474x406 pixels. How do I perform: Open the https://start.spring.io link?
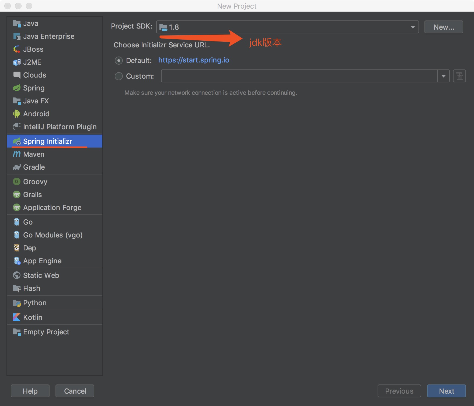pos(194,60)
